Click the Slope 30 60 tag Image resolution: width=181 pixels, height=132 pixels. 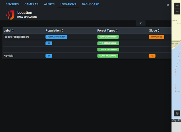pos(157,37)
